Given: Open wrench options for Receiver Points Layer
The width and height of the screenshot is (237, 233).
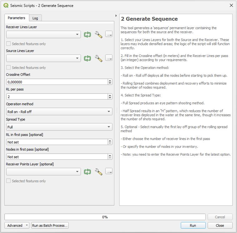Looking at the screenshot, I should point(98,172).
